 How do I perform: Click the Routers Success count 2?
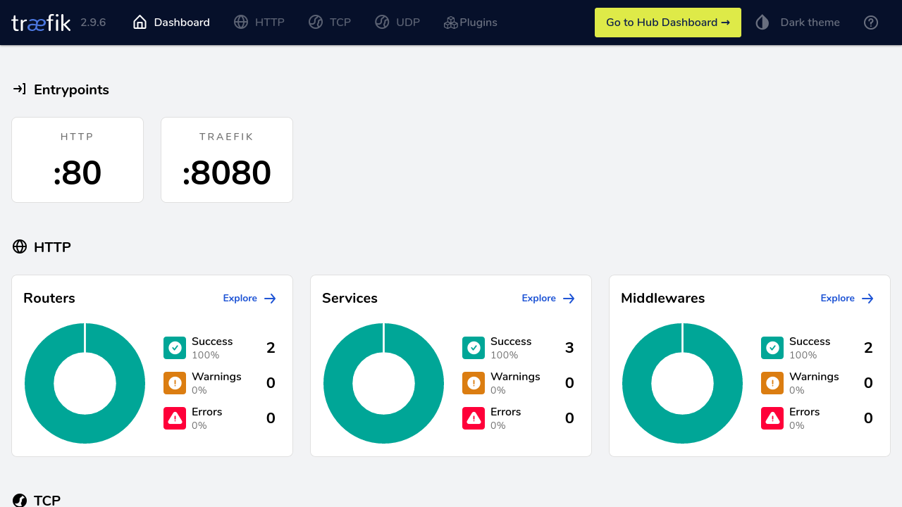click(x=271, y=348)
